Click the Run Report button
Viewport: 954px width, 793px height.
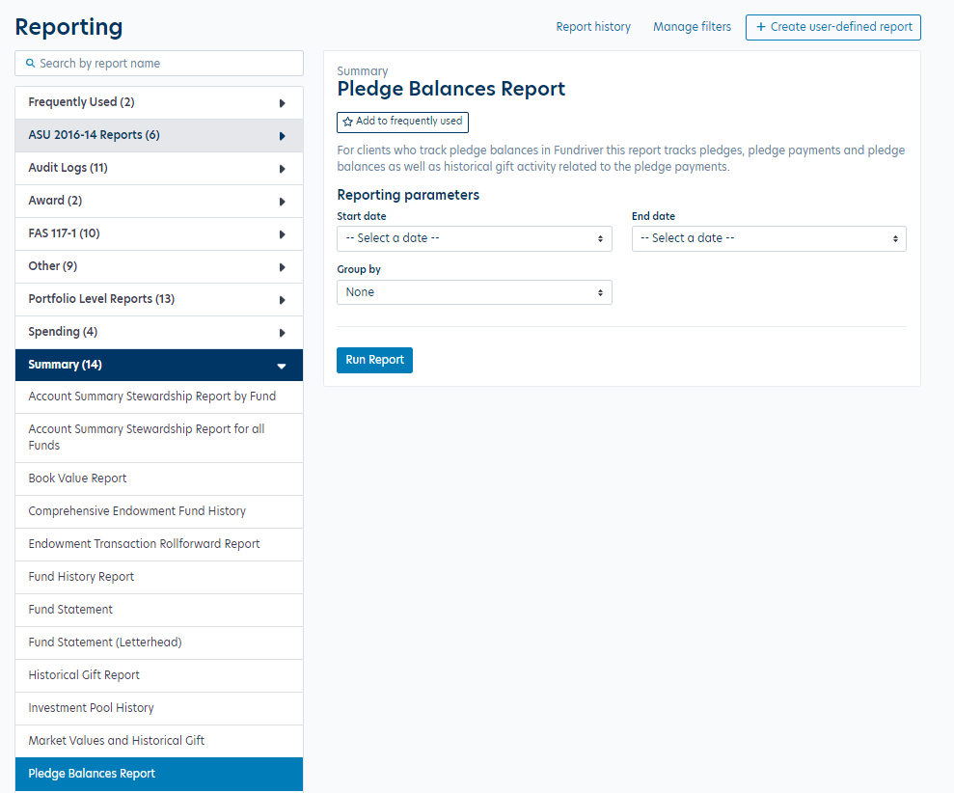click(x=375, y=360)
